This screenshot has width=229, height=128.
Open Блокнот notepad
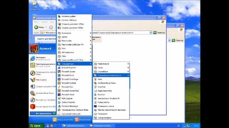111,95
